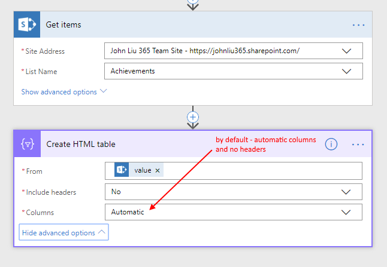
Task: Remove the value token from From field
Action: [158, 171]
